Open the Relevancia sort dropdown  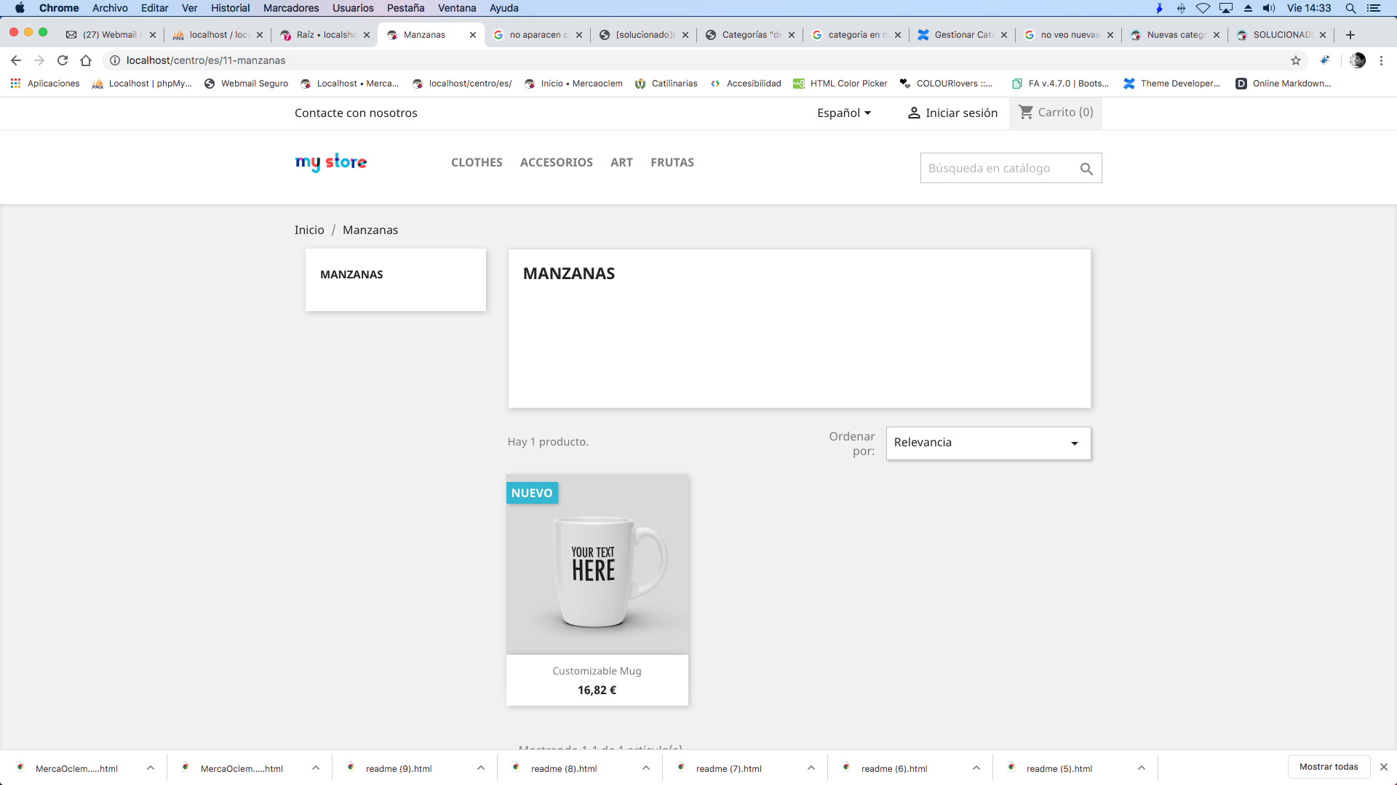[988, 443]
